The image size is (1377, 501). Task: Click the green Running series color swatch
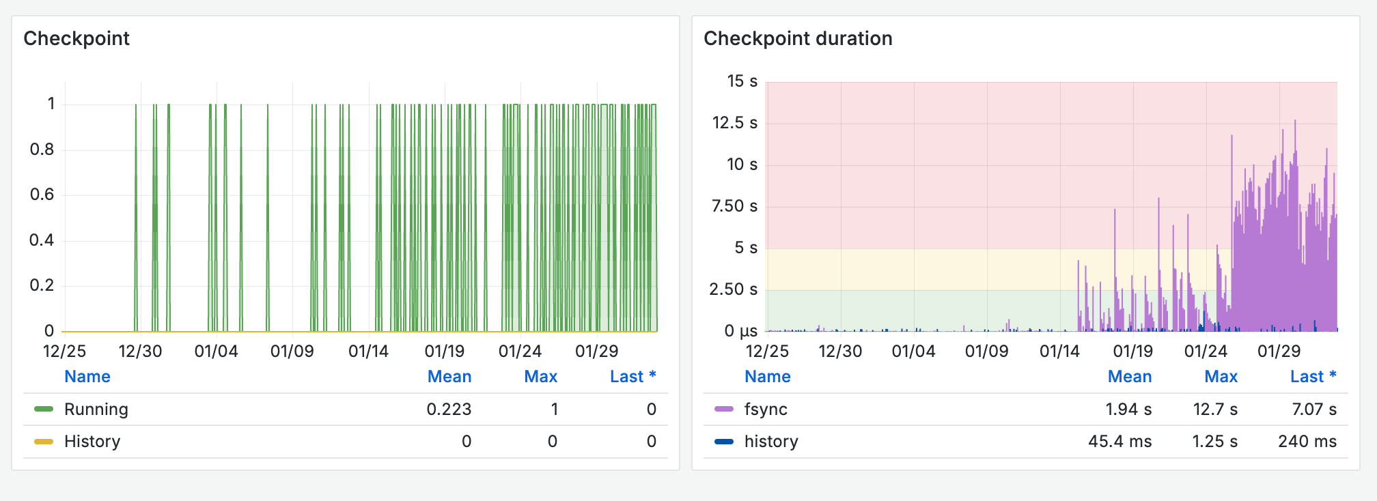point(44,409)
